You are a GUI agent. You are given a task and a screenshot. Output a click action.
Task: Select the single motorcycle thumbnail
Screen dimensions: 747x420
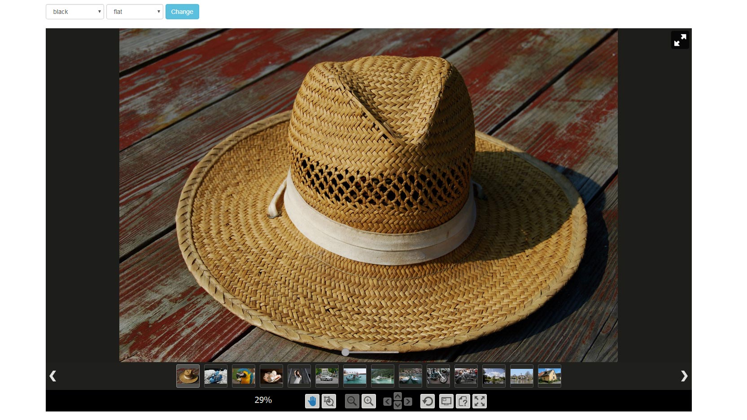tap(438, 376)
